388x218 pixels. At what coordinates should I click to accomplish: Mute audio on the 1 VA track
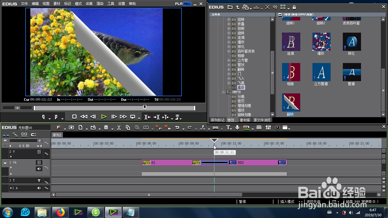point(39,169)
